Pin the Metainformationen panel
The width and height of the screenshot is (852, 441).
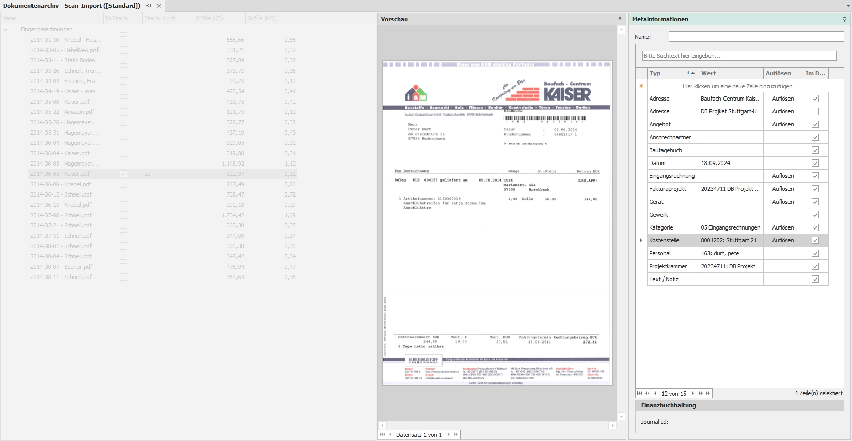coord(844,19)
